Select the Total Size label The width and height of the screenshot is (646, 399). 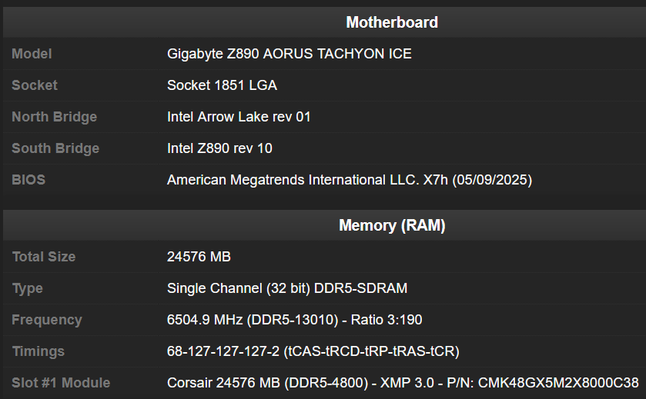[x=44, y=257]
